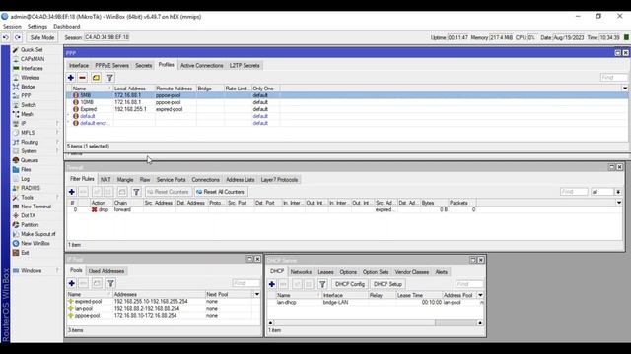Open Wireless in sidebar

point(31,78)
